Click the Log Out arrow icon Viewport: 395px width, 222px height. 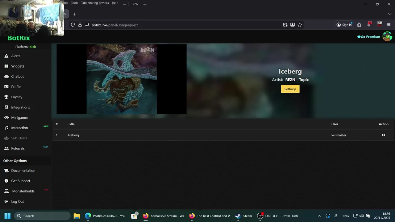click(x=6, y=201)
